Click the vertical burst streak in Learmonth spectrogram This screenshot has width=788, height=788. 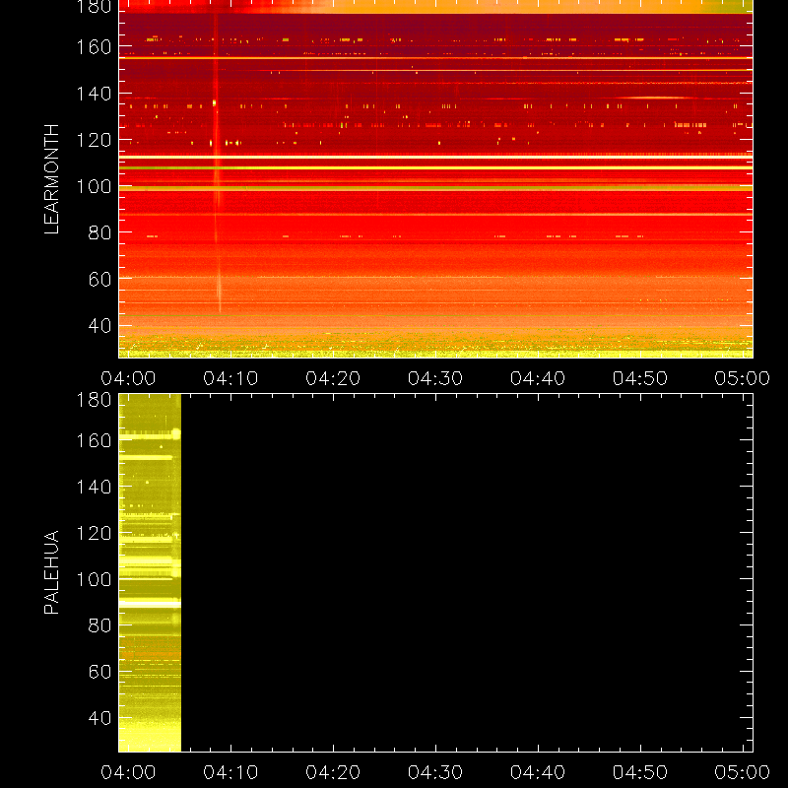coord(217,164)
